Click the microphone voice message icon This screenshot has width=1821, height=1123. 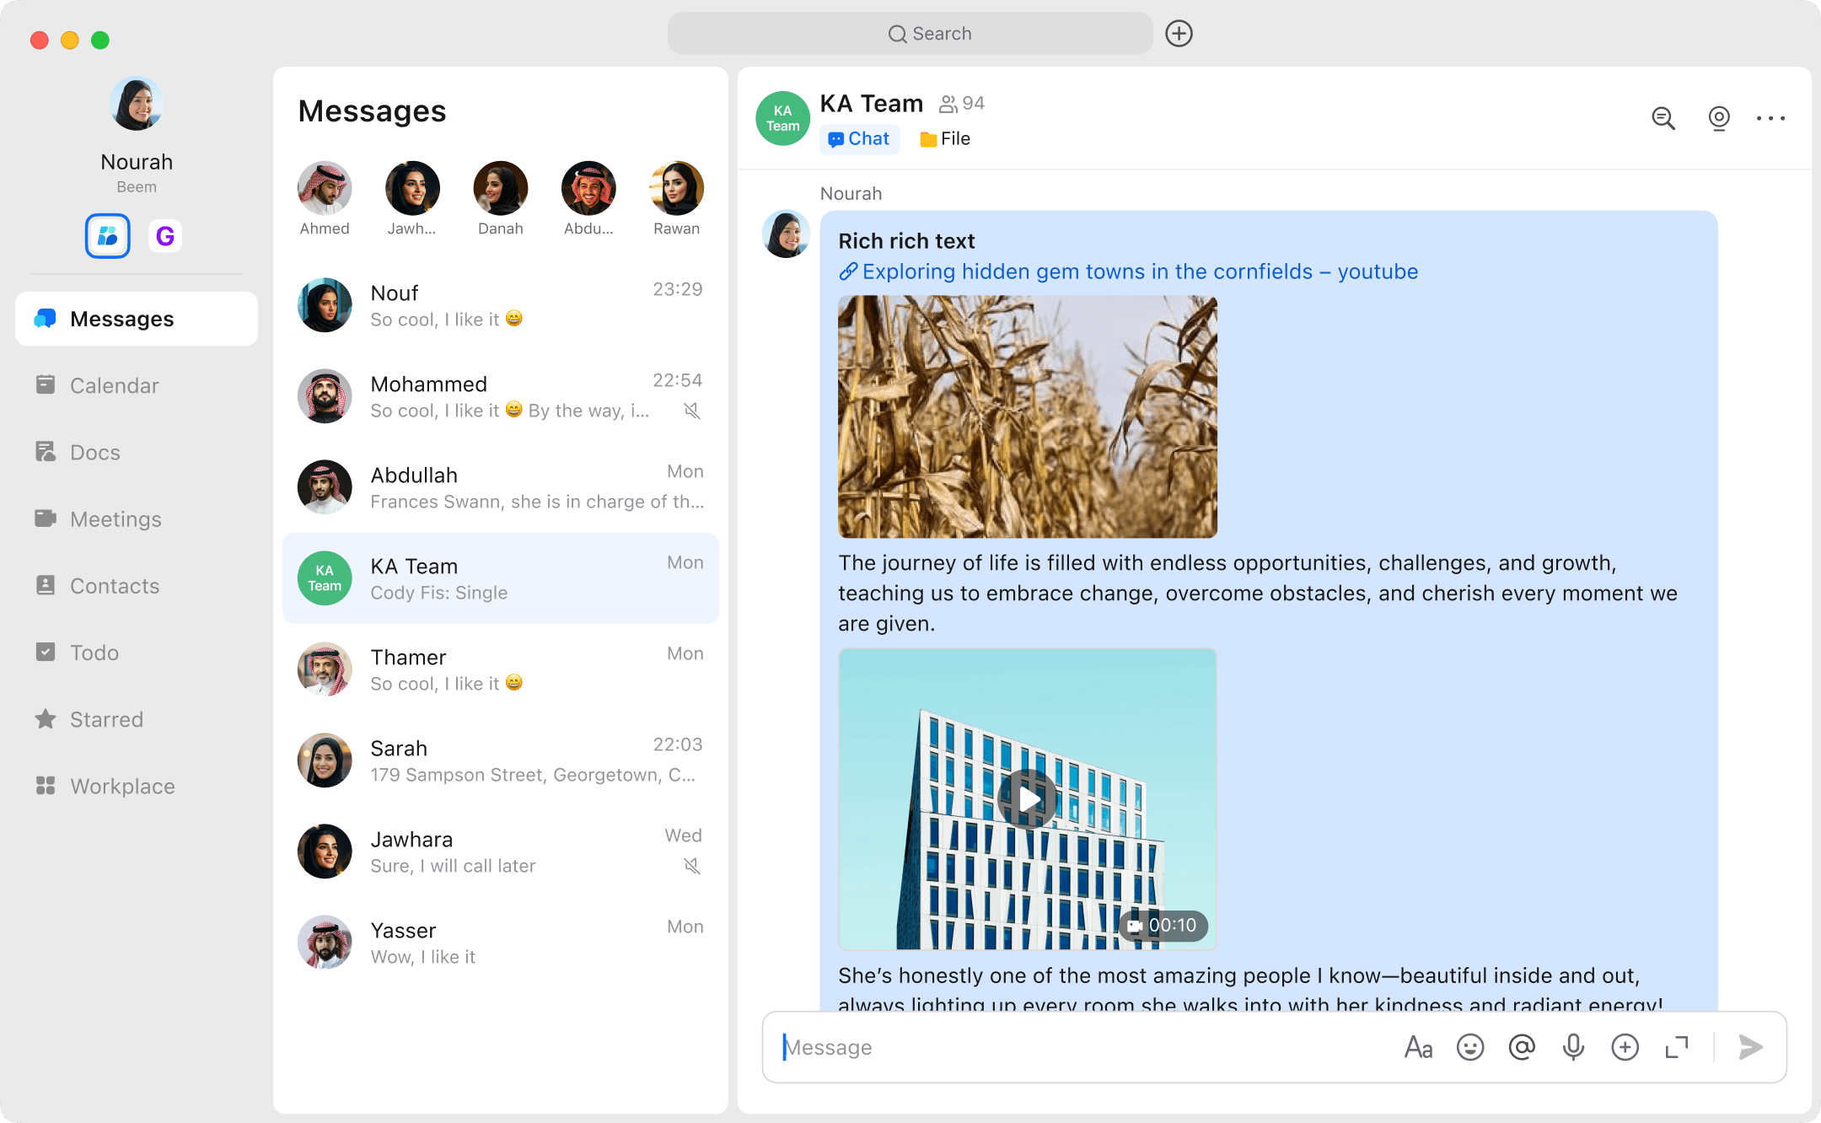click(1573, 1047)
